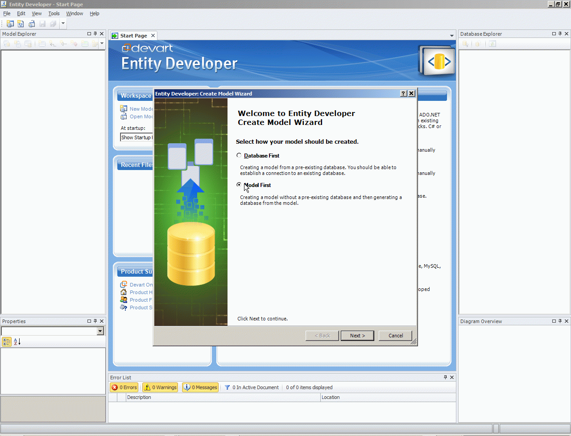
Task: Open the document tab list dropdown
Action: click(452, 36)
